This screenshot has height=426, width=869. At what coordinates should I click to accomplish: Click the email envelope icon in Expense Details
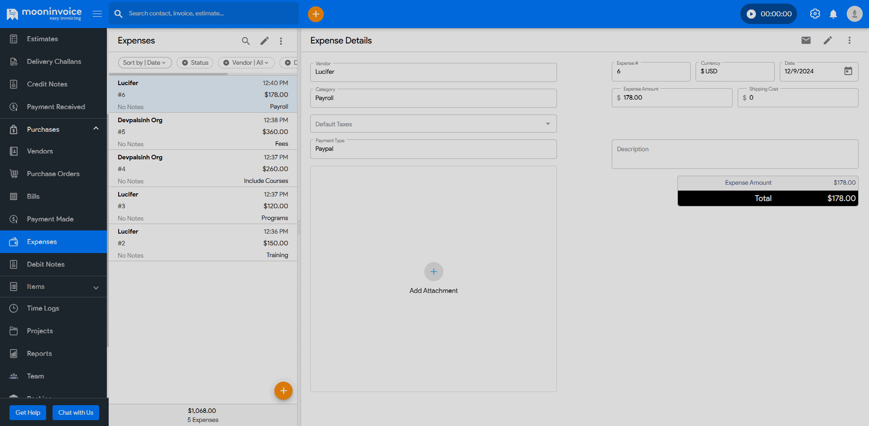click(x=806, y=40)
